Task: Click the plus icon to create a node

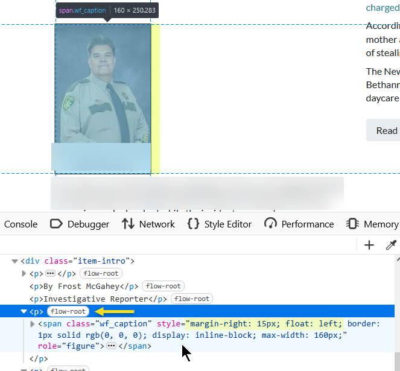Action: coord(369,244)
